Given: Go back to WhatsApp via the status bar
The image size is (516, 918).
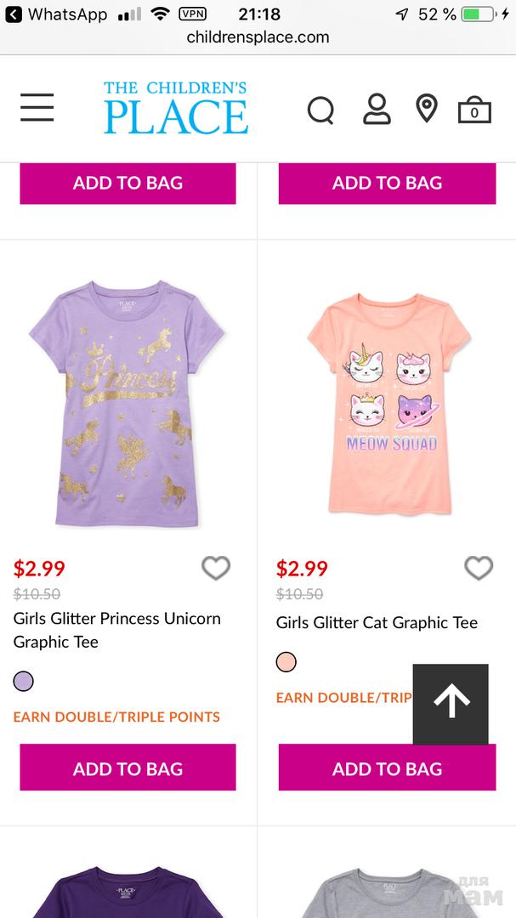Looking at the screenshot, I should click(x=57, y=14).
